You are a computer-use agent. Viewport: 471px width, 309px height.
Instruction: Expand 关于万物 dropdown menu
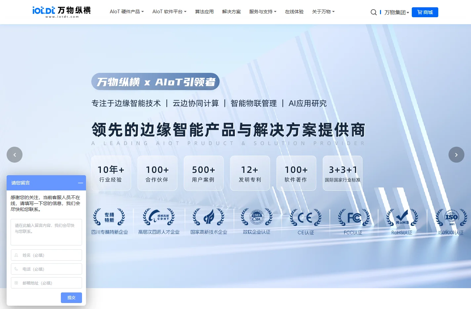pos(323,12)
